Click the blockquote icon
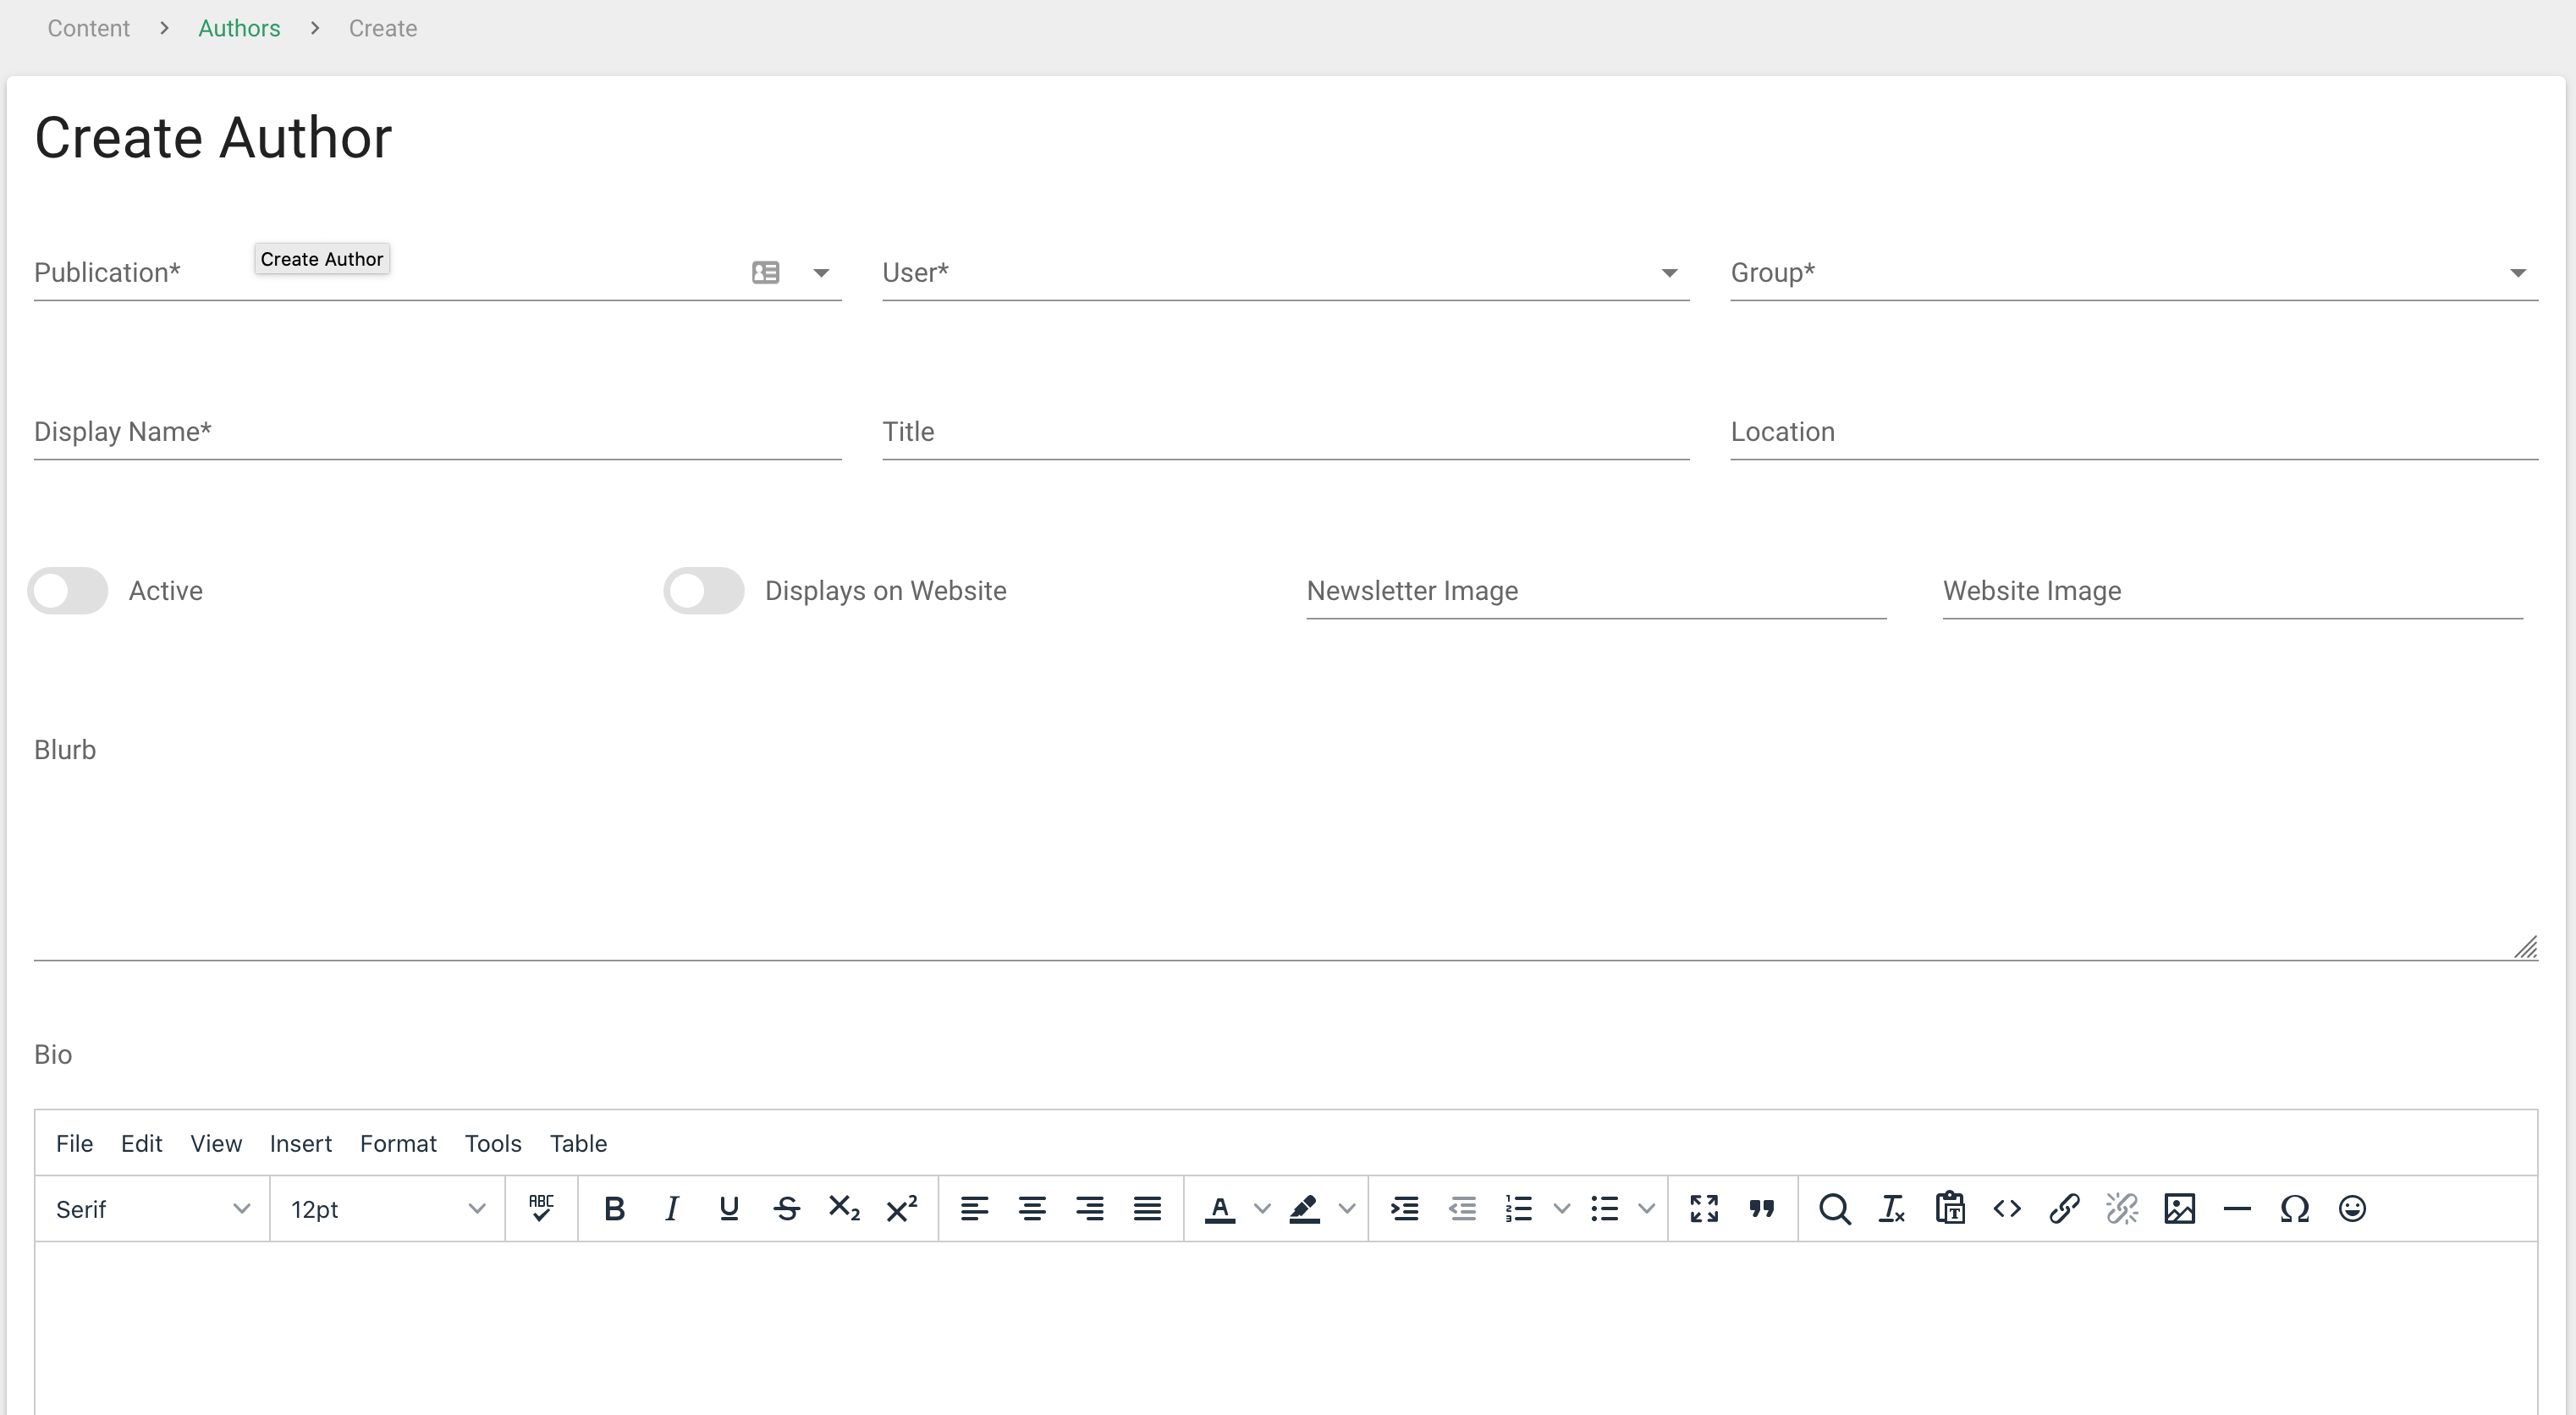Image resolution: width=2576 pixels, height=1415 pixels. (x=1761, y=1209)
